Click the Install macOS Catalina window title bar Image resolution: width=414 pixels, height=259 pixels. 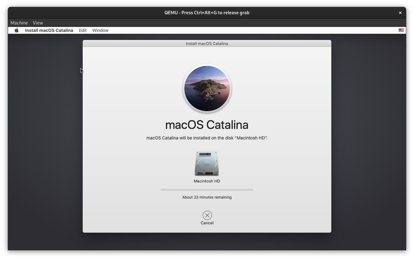(207, 43)
